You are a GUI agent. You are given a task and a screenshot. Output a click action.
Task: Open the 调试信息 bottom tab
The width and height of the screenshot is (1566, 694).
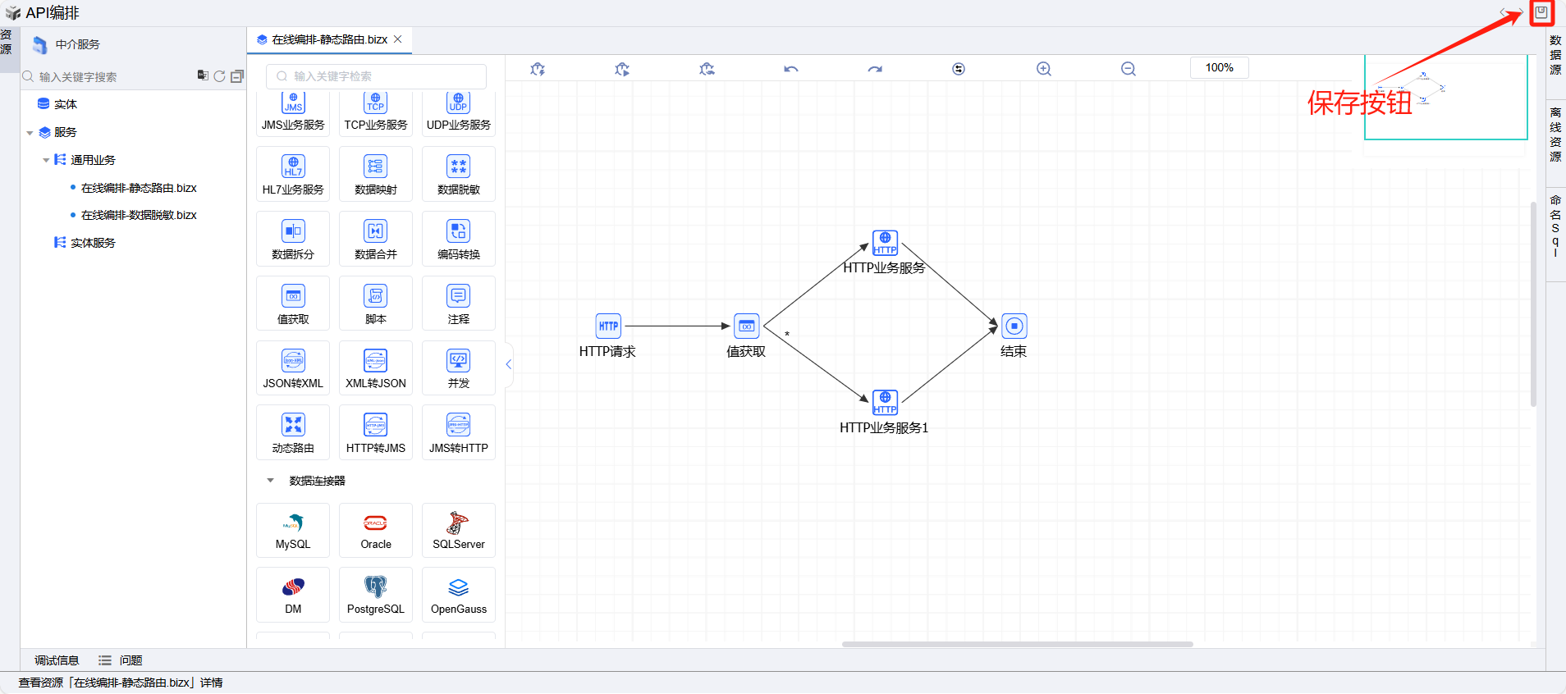[57, 660]
